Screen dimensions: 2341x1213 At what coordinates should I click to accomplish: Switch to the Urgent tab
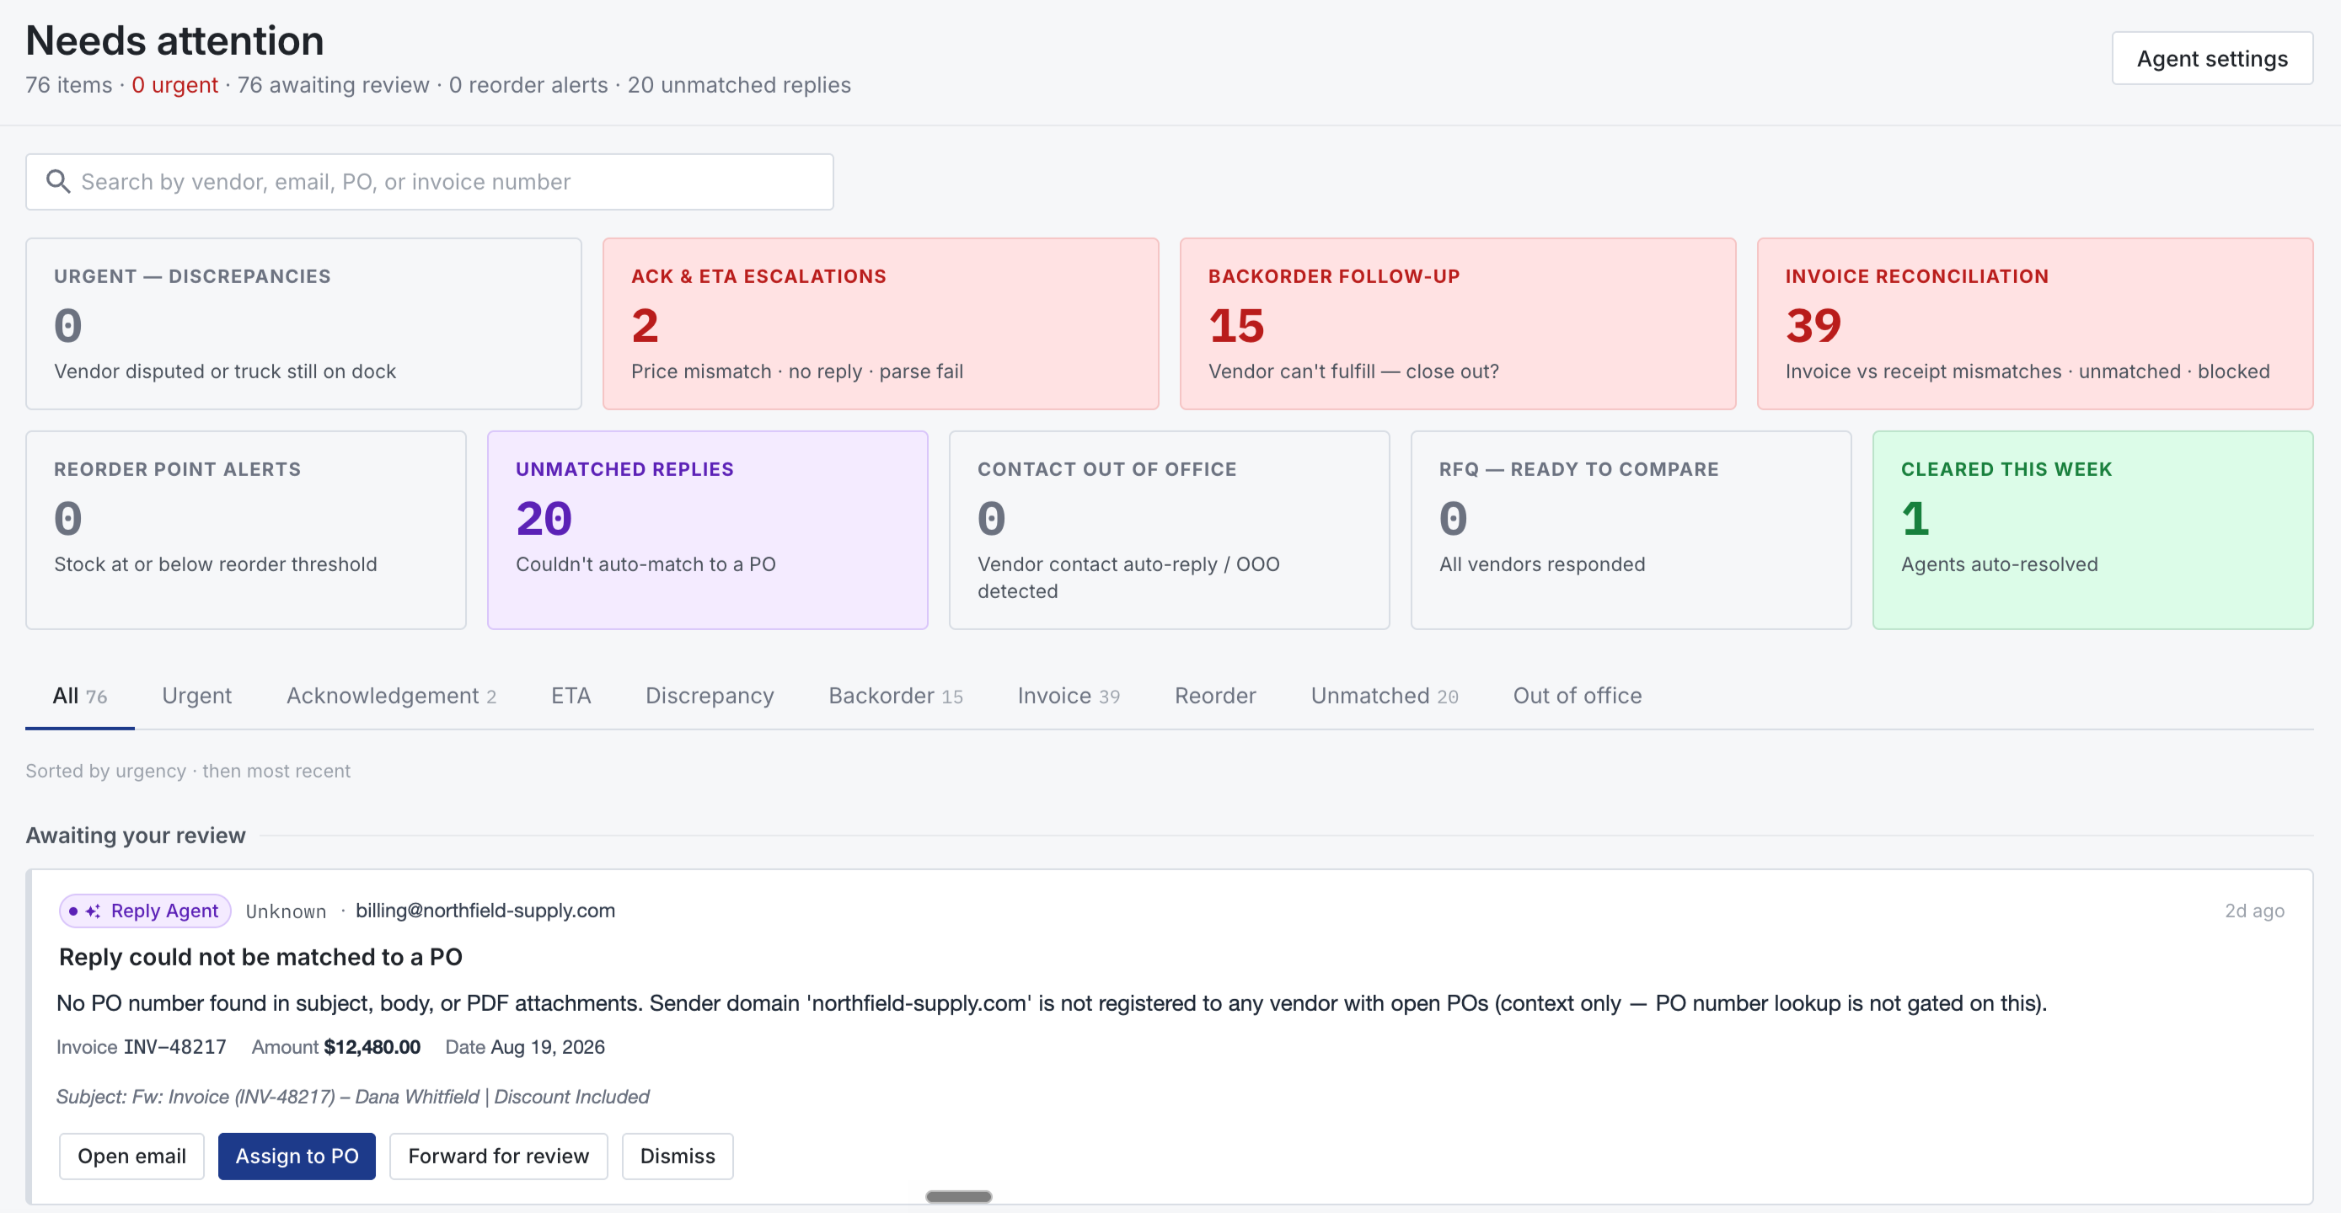coord(196,695)
